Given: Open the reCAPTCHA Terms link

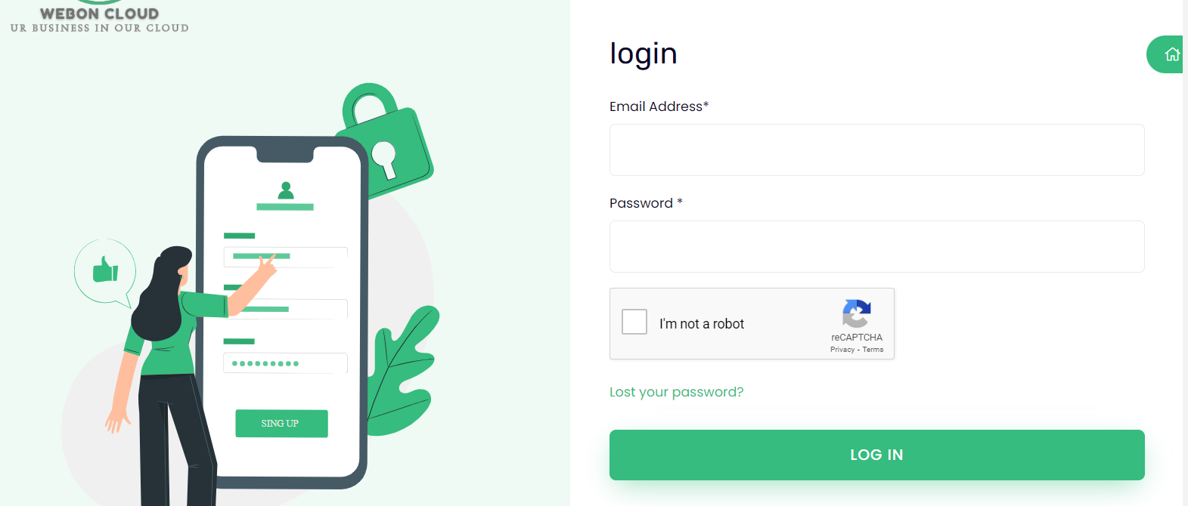Looking at the screenshot, I should (873, 350).
